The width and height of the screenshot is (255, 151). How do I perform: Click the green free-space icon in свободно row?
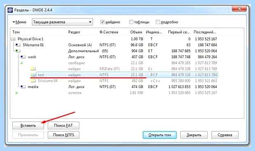tap(22, 63)
